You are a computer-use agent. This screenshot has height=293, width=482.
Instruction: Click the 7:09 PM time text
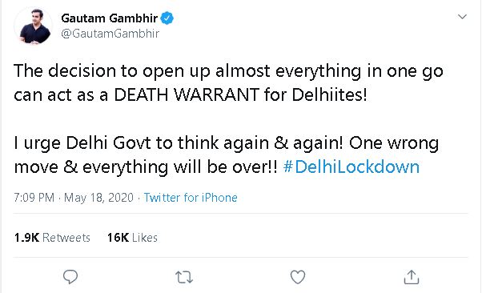pos(34,198)
